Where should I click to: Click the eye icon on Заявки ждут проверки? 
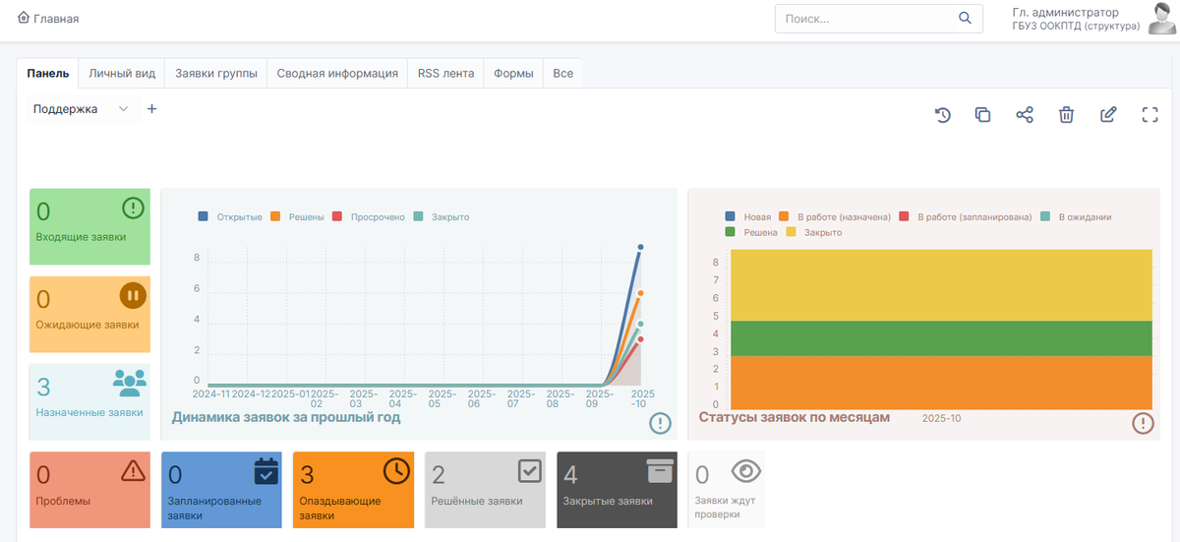click(746, 471)
